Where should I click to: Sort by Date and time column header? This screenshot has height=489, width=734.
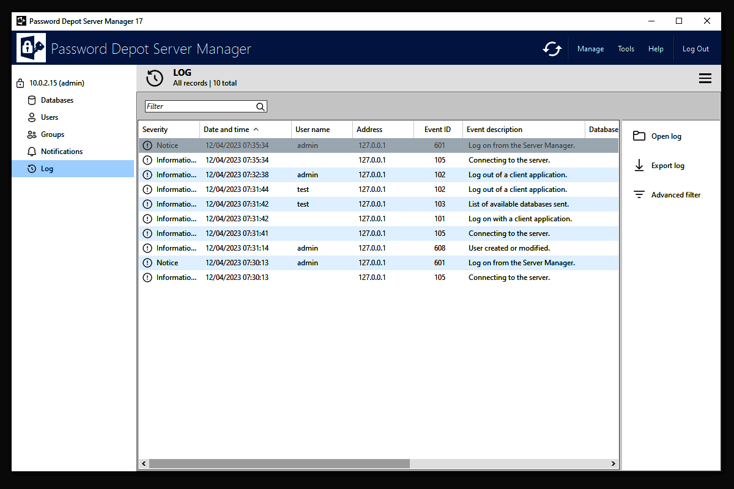click(x=226, y=130)
